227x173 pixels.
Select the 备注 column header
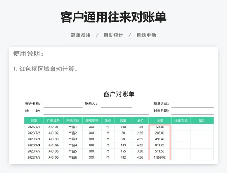pyautogui.click(x=202, y=121)
